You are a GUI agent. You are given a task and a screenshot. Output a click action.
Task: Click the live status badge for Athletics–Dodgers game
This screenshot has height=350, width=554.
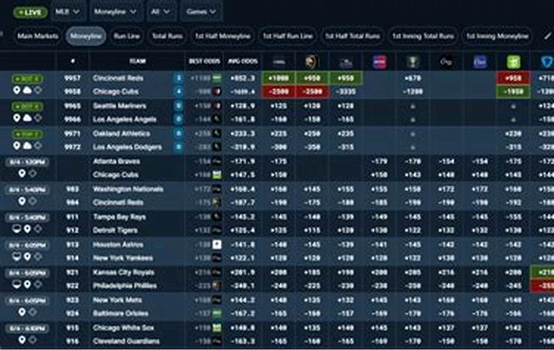pyautogui.click(x=27, y=134)
